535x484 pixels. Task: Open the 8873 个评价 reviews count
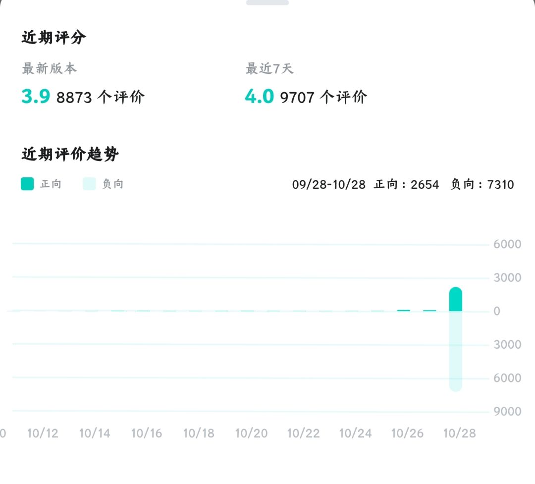(100, 97)
